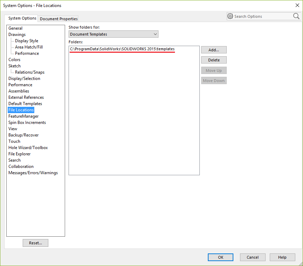Screen dimensions: 303x266
Task: Click inside the Search Options field
Action: (263, 16)
